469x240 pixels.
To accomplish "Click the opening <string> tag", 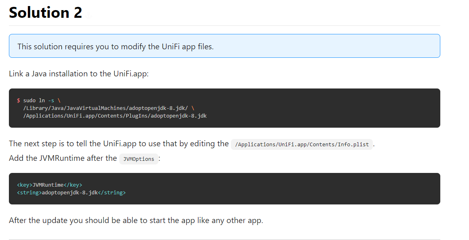I will tap(29, 193).
